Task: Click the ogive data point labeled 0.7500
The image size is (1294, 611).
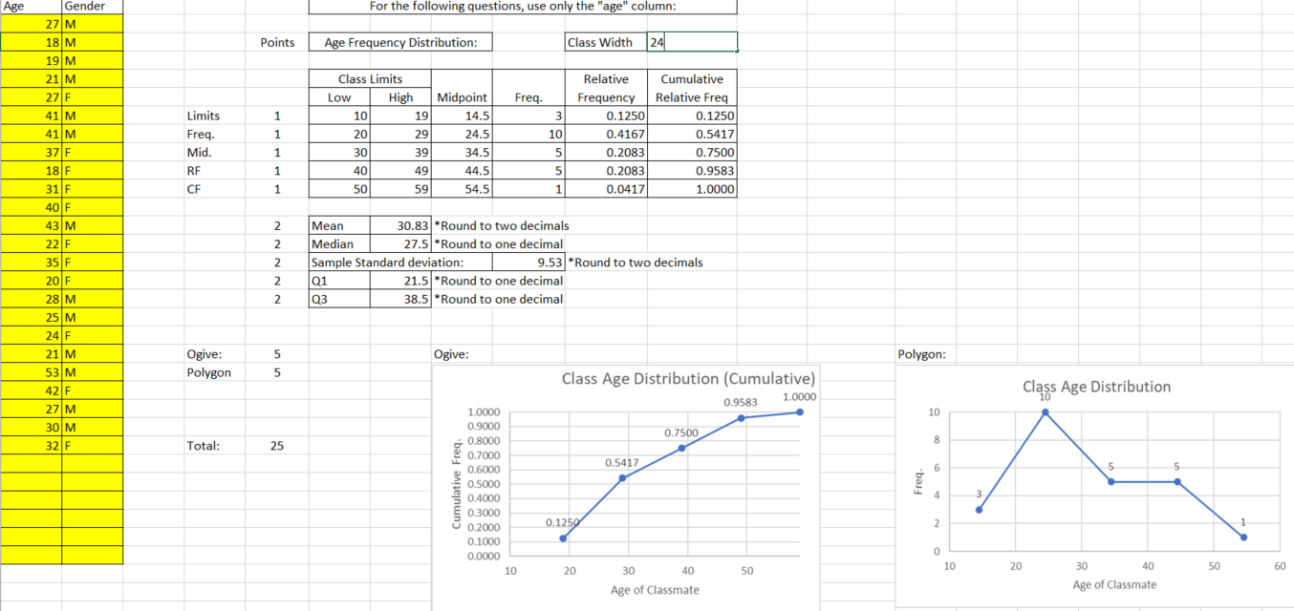Action: point(681,448)
